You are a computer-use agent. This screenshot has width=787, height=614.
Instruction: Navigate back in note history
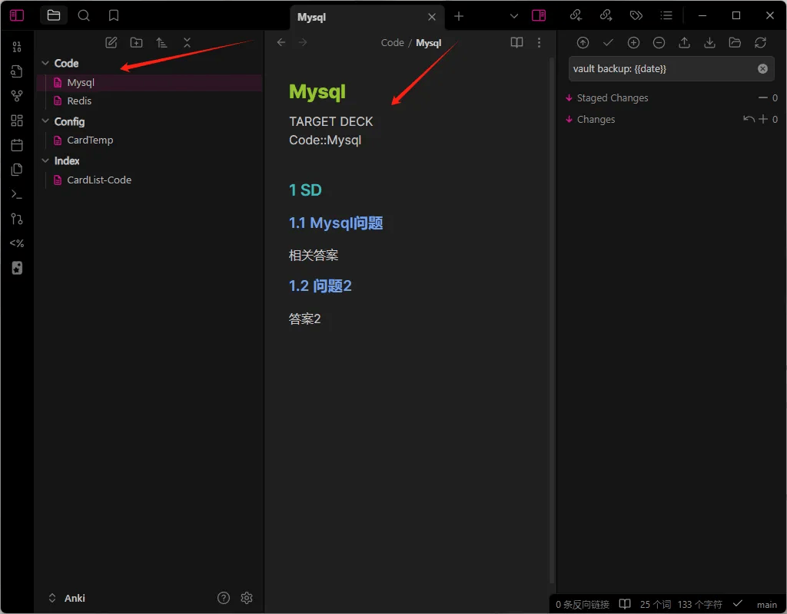tap(281, 43)
